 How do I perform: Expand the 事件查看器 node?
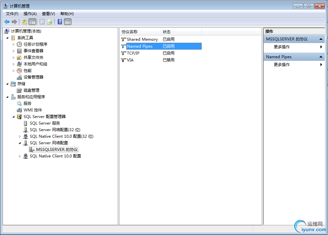coord(13,51)
